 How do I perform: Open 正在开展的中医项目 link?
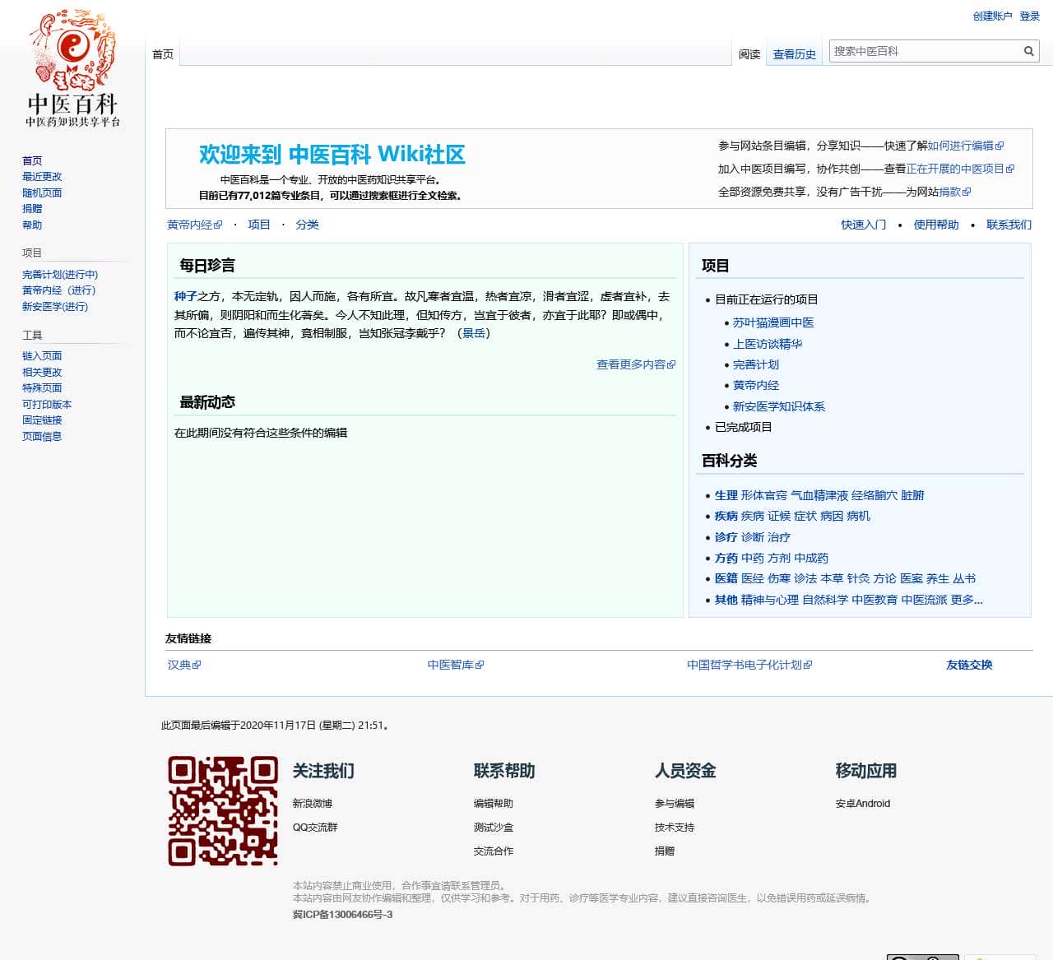coord(960,169)
